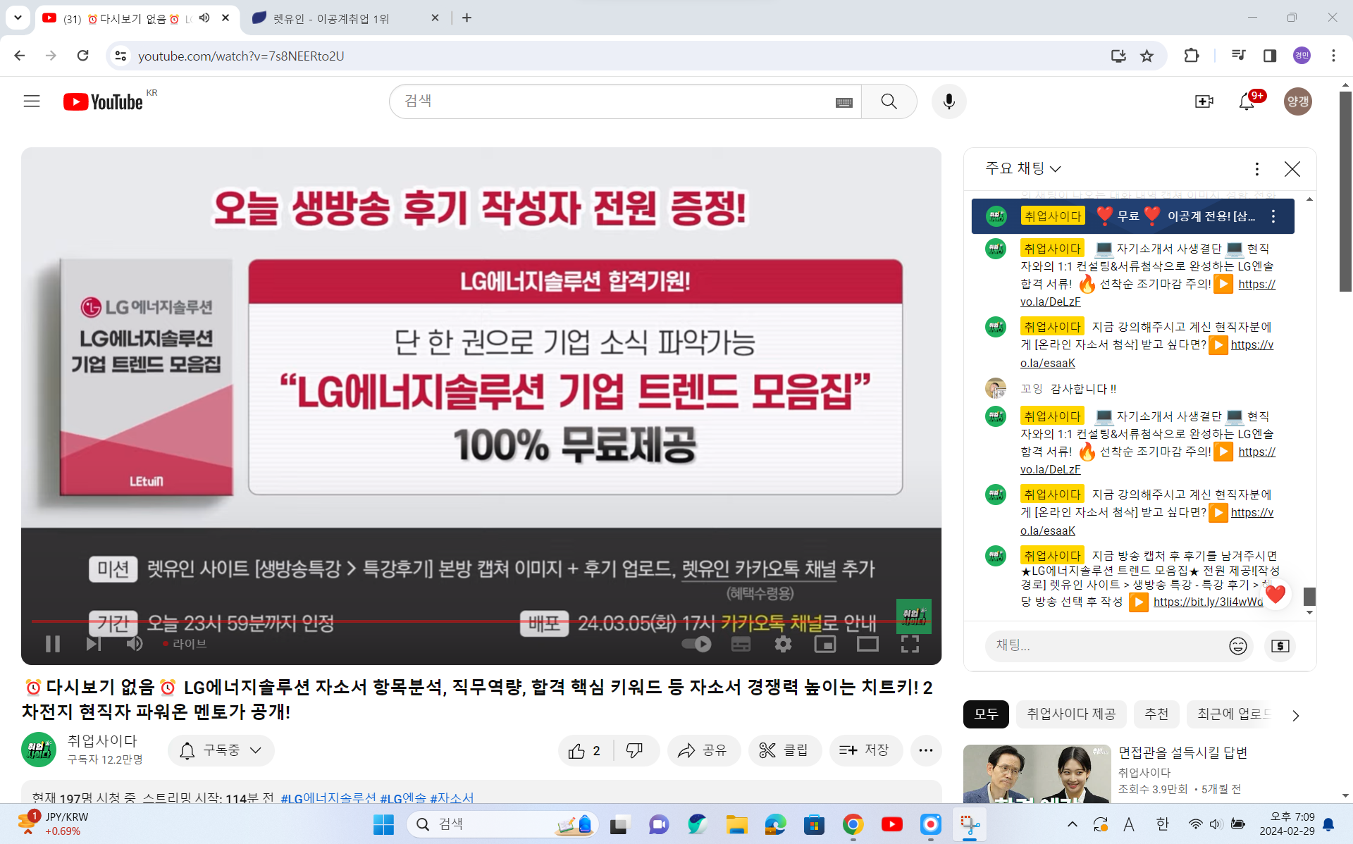Create a clip with 클립 button

click(x=784, y=750)
